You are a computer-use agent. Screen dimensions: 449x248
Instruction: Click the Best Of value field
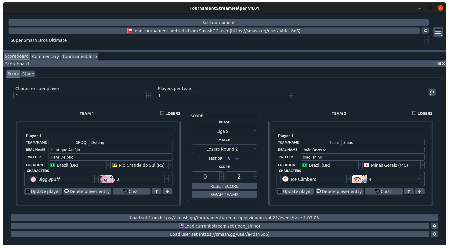[230, 159]
